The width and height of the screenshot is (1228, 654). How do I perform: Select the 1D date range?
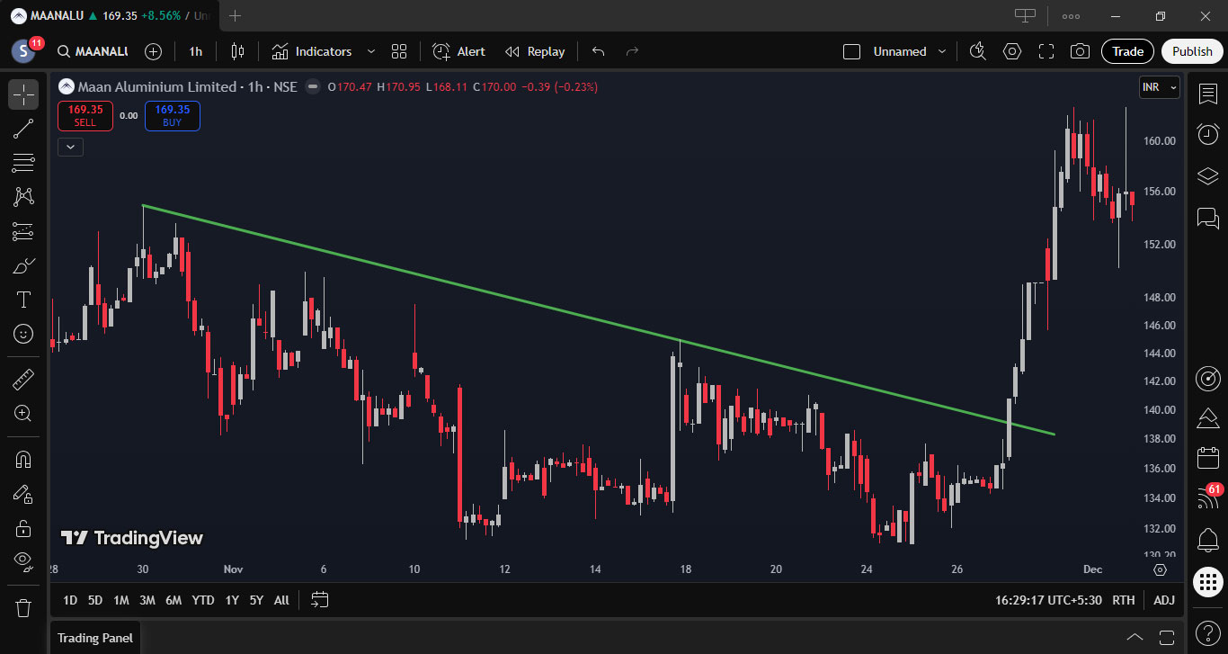(x=70, y=600)
